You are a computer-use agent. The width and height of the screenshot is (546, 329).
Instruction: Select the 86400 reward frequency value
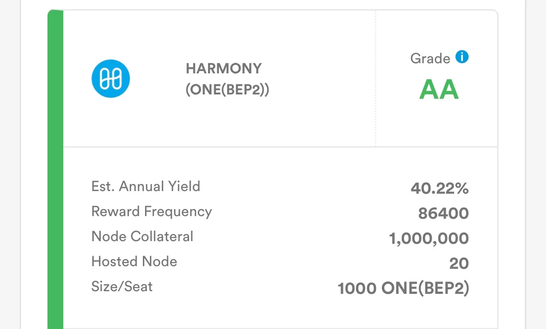point(444,213)
